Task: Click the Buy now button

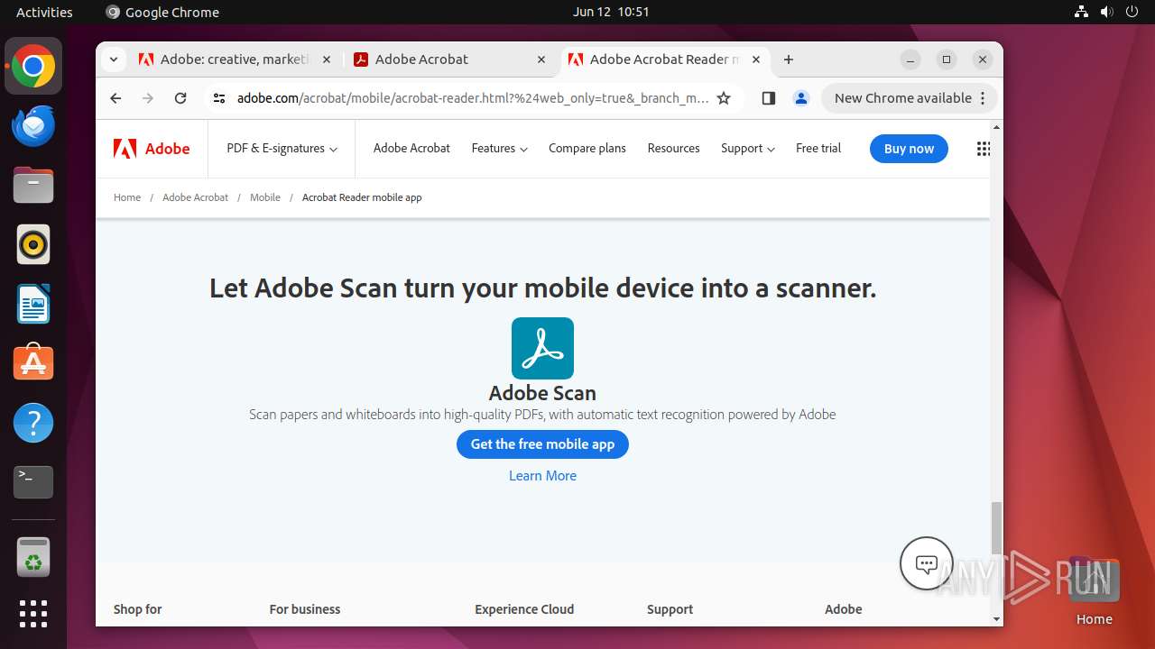Action: [909, 149]
